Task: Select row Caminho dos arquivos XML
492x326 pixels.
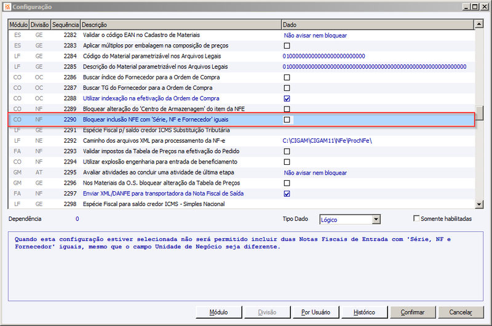Action: 241,141
